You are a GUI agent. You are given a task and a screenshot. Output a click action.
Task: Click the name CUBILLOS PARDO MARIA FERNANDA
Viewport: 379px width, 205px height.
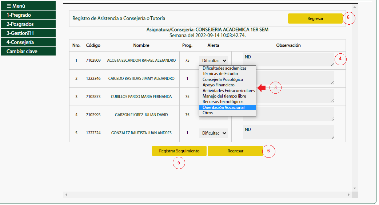click(x=141, y=97)
